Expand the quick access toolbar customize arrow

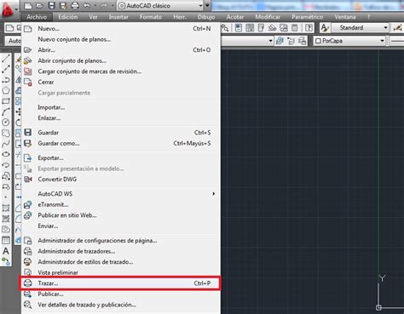[x=207, y=6]
